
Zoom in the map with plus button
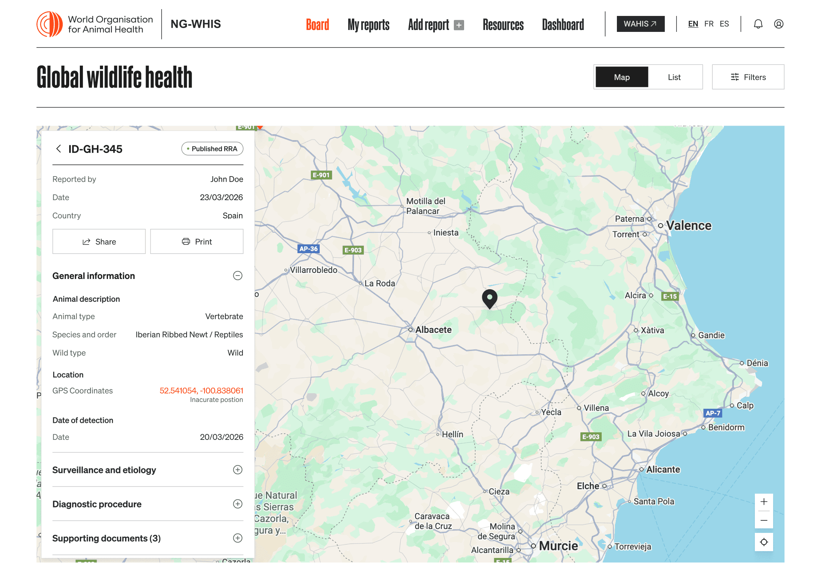pyautogui.click(x=764, y=502)
